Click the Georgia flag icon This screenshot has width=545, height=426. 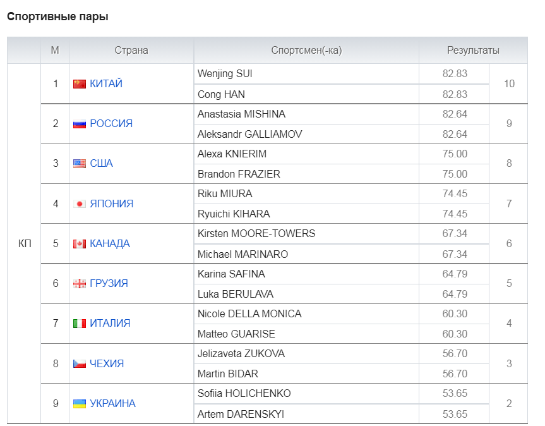tap(79, 284)
